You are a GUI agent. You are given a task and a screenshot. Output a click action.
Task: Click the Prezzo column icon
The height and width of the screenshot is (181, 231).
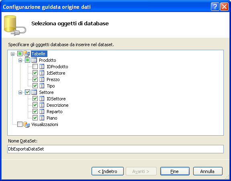[x=42, y=79]
